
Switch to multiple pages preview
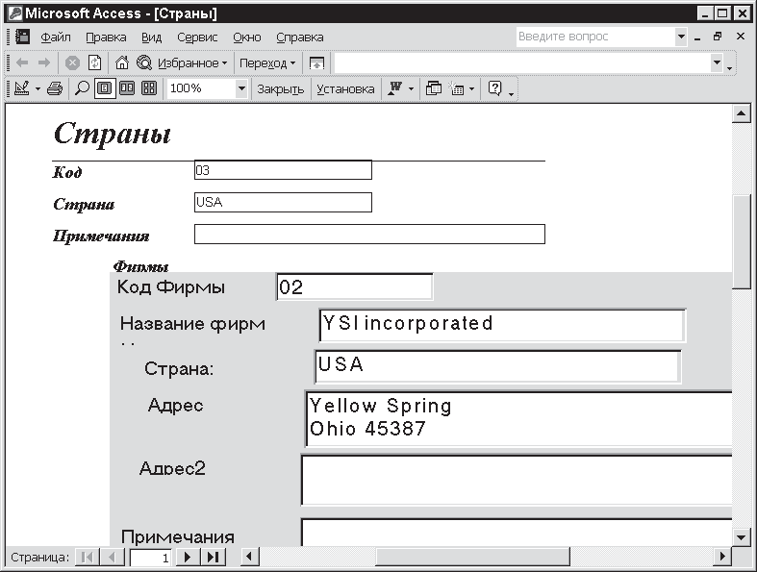148,88
